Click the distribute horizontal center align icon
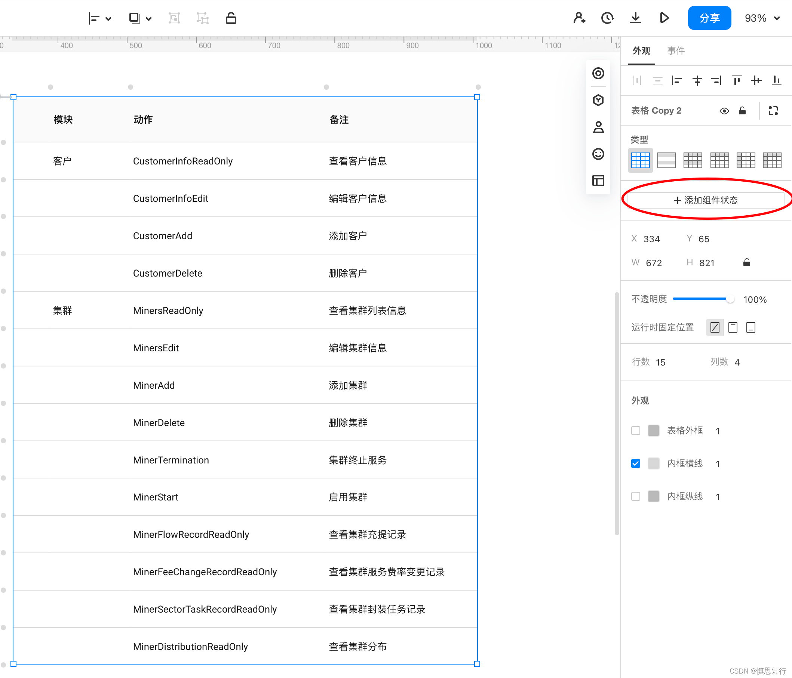 [x=697, y=80]
